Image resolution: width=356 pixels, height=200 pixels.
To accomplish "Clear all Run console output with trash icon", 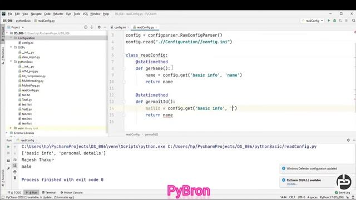I will (x=15, y=178).
